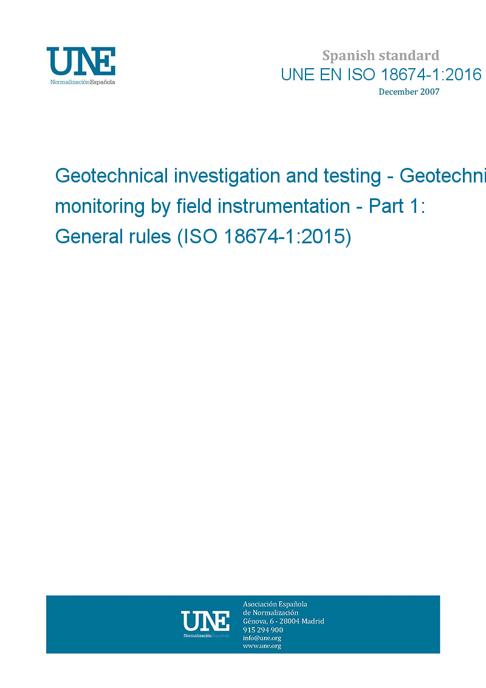The image size is (486, 688).
Task: Click the cut-off Geotechni word in title
Action: (x=443, y=176)
